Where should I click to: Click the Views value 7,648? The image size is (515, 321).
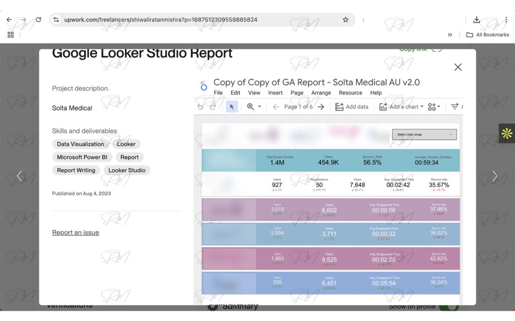coord(358,185)
